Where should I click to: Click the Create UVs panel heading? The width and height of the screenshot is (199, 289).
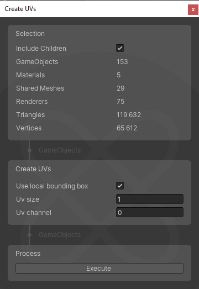coord(33,169)
